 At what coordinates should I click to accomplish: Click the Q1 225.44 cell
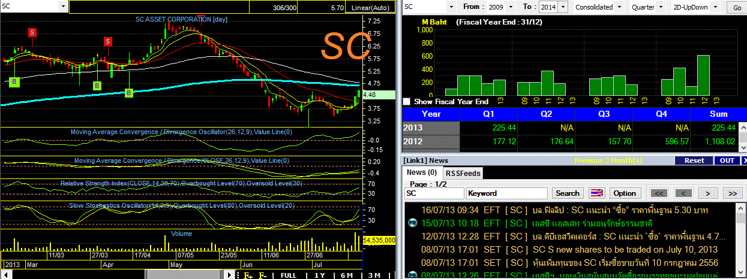(x=488, y=128)
